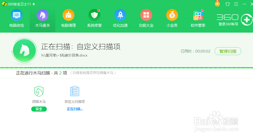Click the green 安全 status badge

click(x=39, y=109)
